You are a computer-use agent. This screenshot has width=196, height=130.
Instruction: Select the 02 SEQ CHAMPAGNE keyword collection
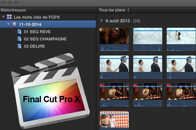(45, 39)
